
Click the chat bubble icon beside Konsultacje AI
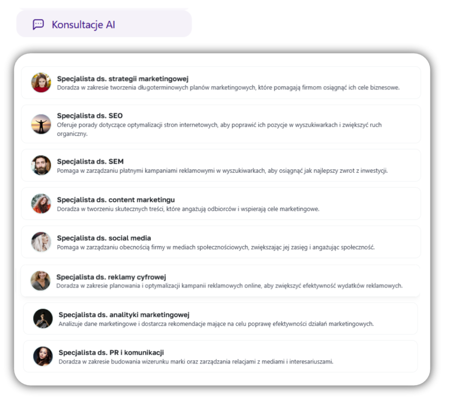[38, 25]
